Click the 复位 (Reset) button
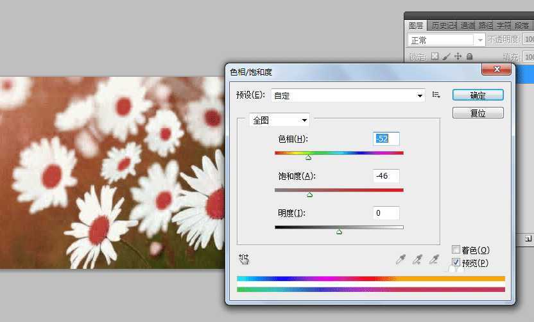 [x=478, y=113]
